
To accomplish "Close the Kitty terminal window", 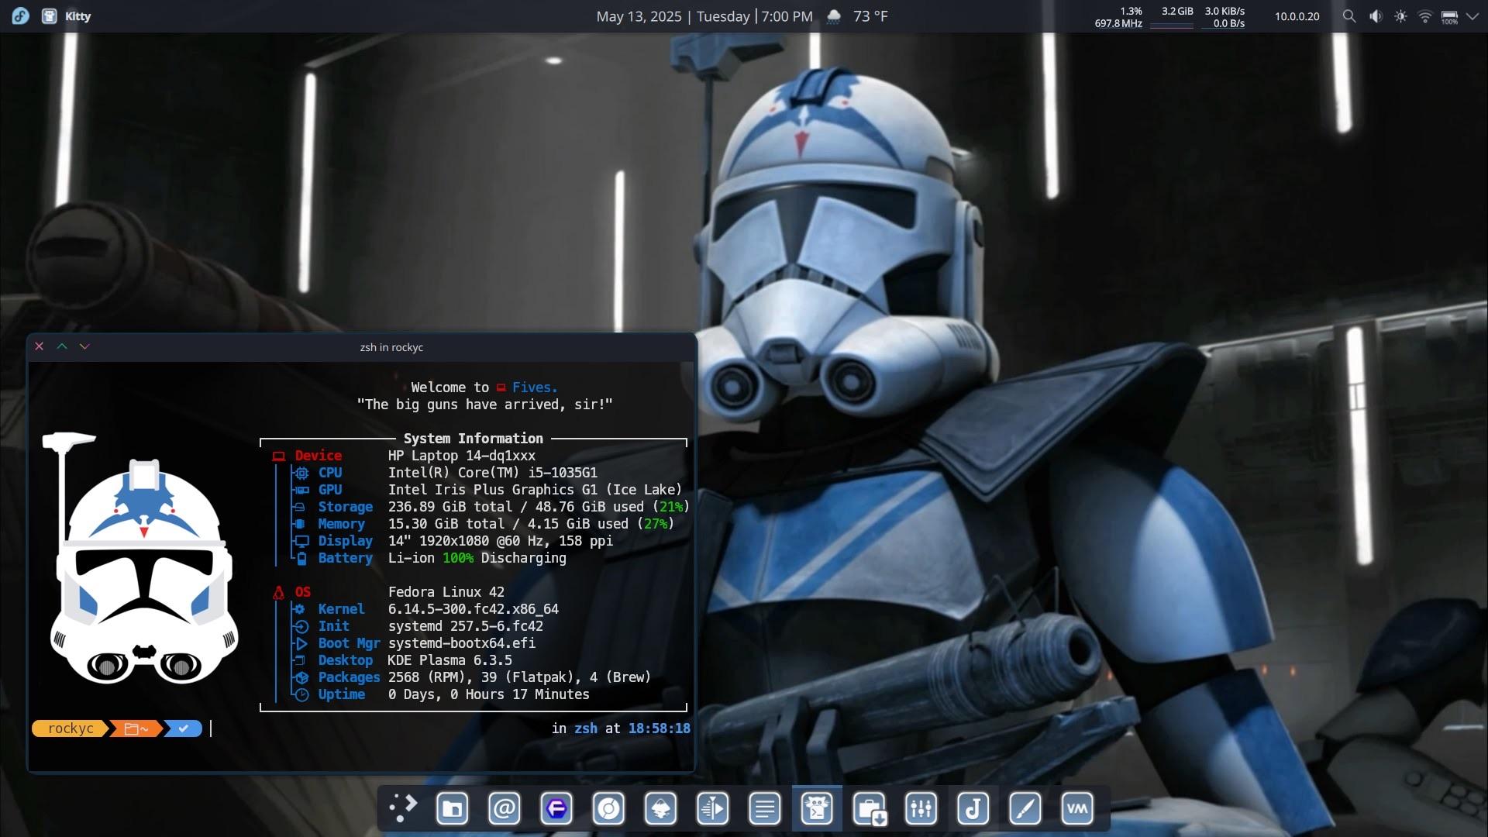I will pyautogui.click(x=40, y=346).
